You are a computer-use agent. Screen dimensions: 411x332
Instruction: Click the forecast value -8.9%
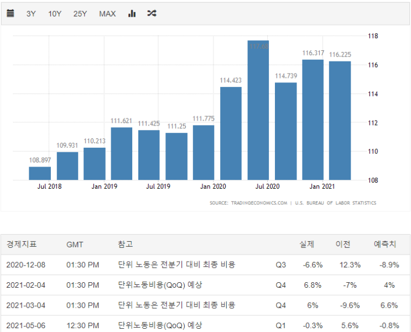point(389,265)
